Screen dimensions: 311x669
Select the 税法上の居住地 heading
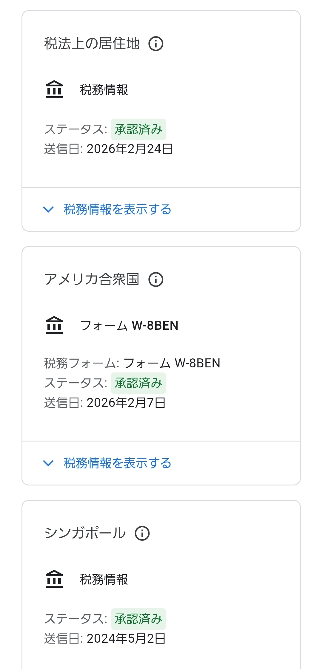coord(92,44)
